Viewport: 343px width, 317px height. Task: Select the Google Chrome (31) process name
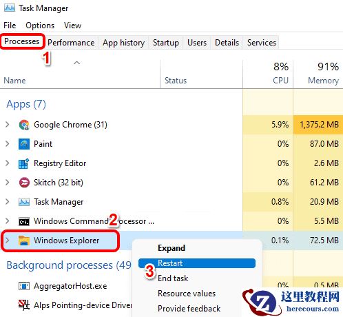[x=70, y=125]
